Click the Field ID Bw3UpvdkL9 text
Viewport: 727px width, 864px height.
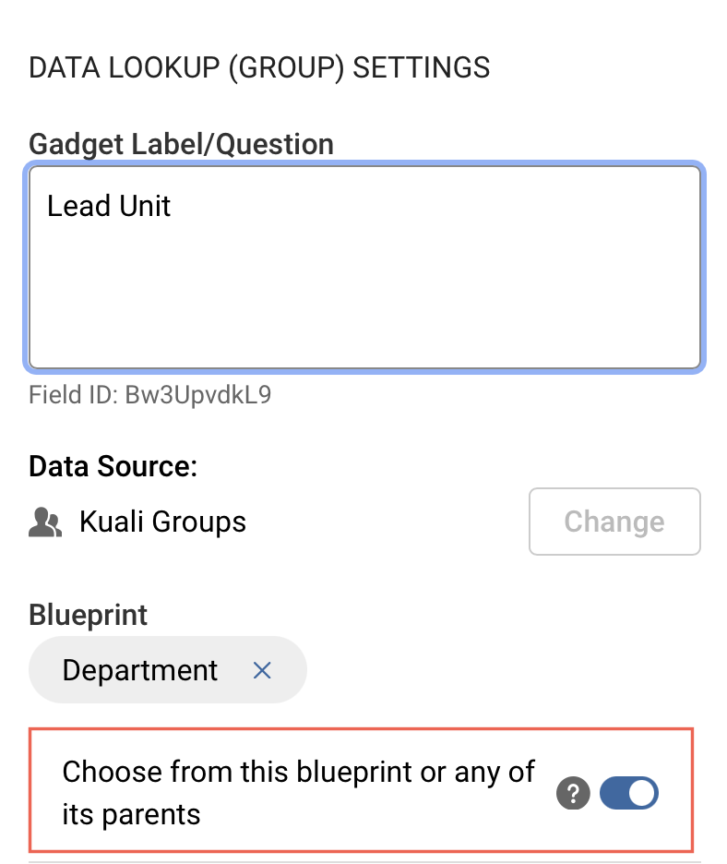click(153, 394)
